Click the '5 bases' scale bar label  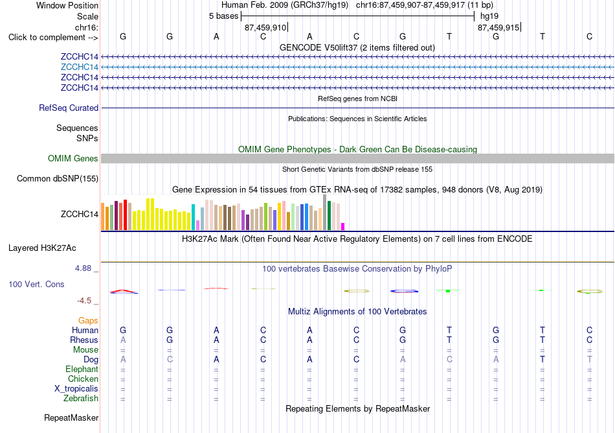pos(223,16)
